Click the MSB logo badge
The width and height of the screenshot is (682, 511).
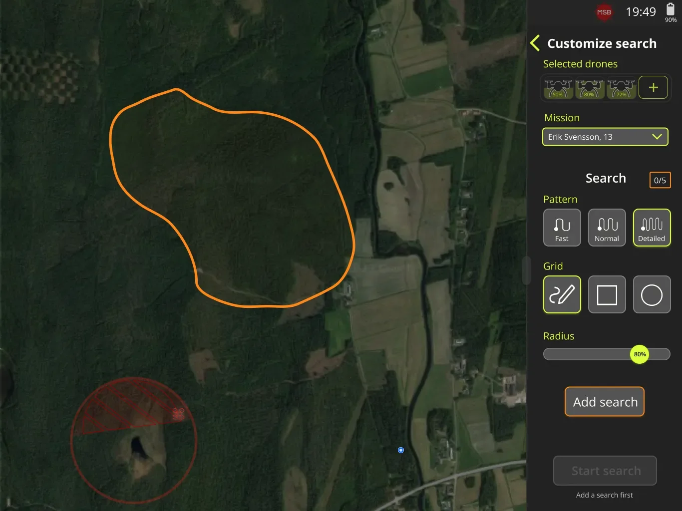[x=604, y=12]
